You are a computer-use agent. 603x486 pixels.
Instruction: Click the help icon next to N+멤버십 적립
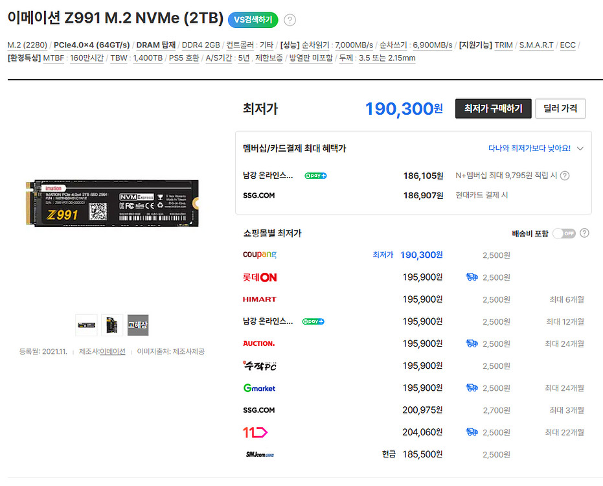point(565,176)
